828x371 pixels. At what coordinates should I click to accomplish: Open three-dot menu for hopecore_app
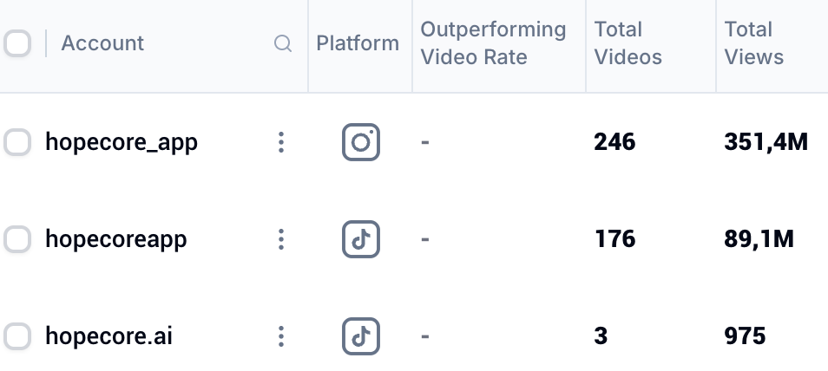point(280,143)
